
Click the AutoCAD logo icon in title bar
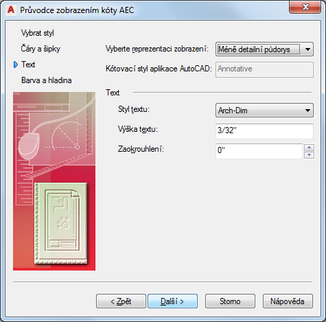point(11,10)
